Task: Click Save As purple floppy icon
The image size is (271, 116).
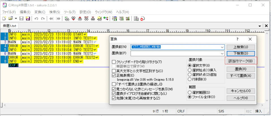Action: coord(28,18)
